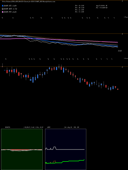Screen dimensions: 128x170
Task: Click the 'Pre C: 1.30' close value
Action: (80, 12)
